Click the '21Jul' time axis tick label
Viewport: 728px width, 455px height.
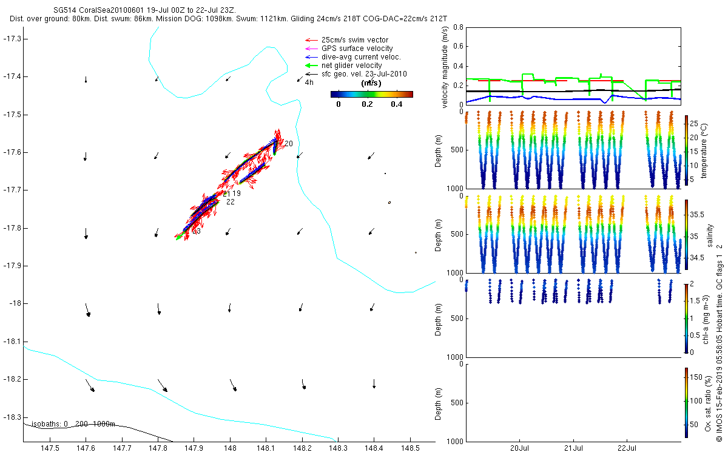574,448
